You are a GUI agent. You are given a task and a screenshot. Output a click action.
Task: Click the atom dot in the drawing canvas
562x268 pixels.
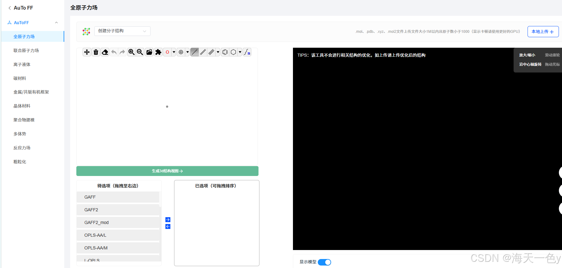(x=167, y=107)
